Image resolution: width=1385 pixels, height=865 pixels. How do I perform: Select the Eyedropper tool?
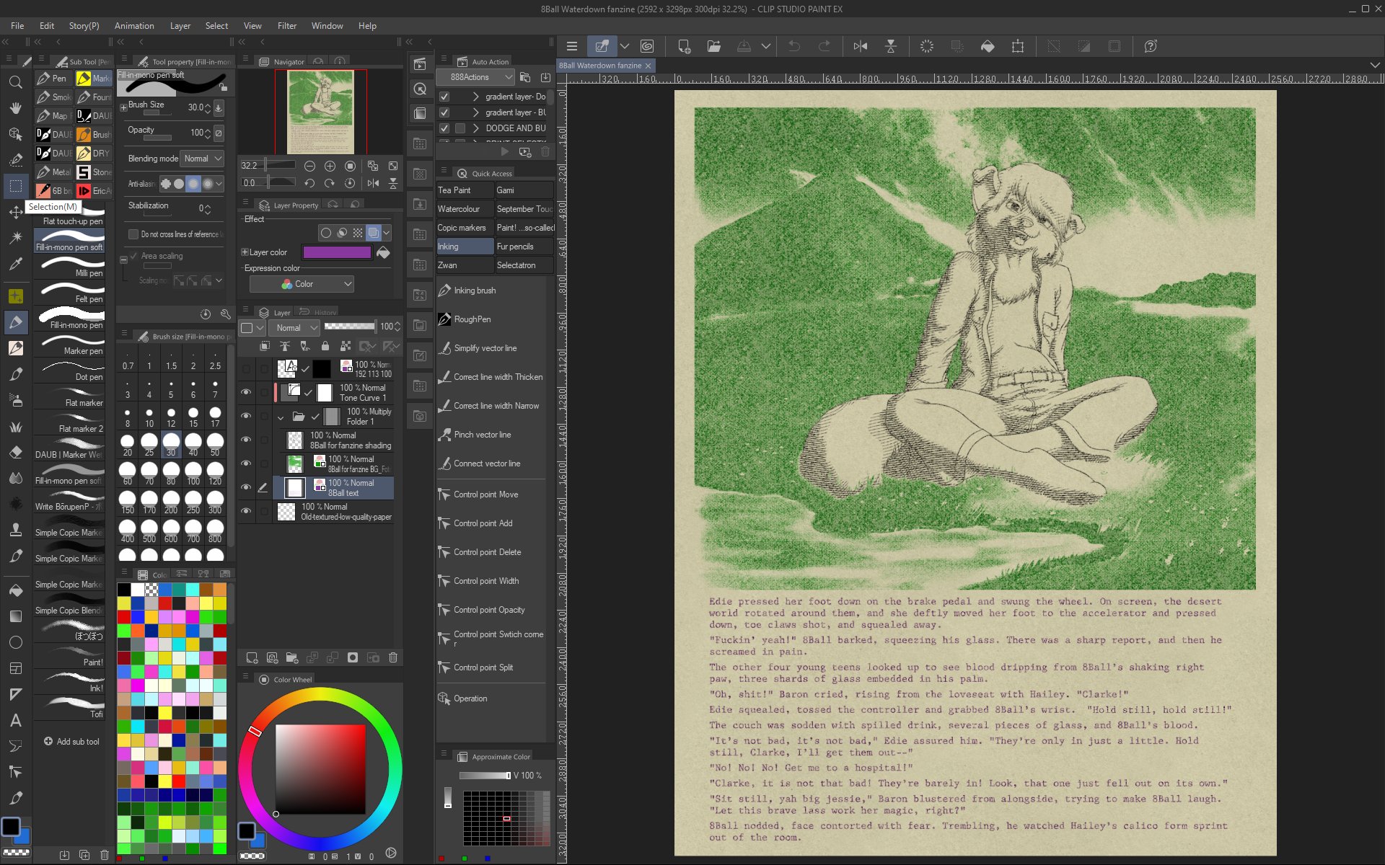point(15,264)
